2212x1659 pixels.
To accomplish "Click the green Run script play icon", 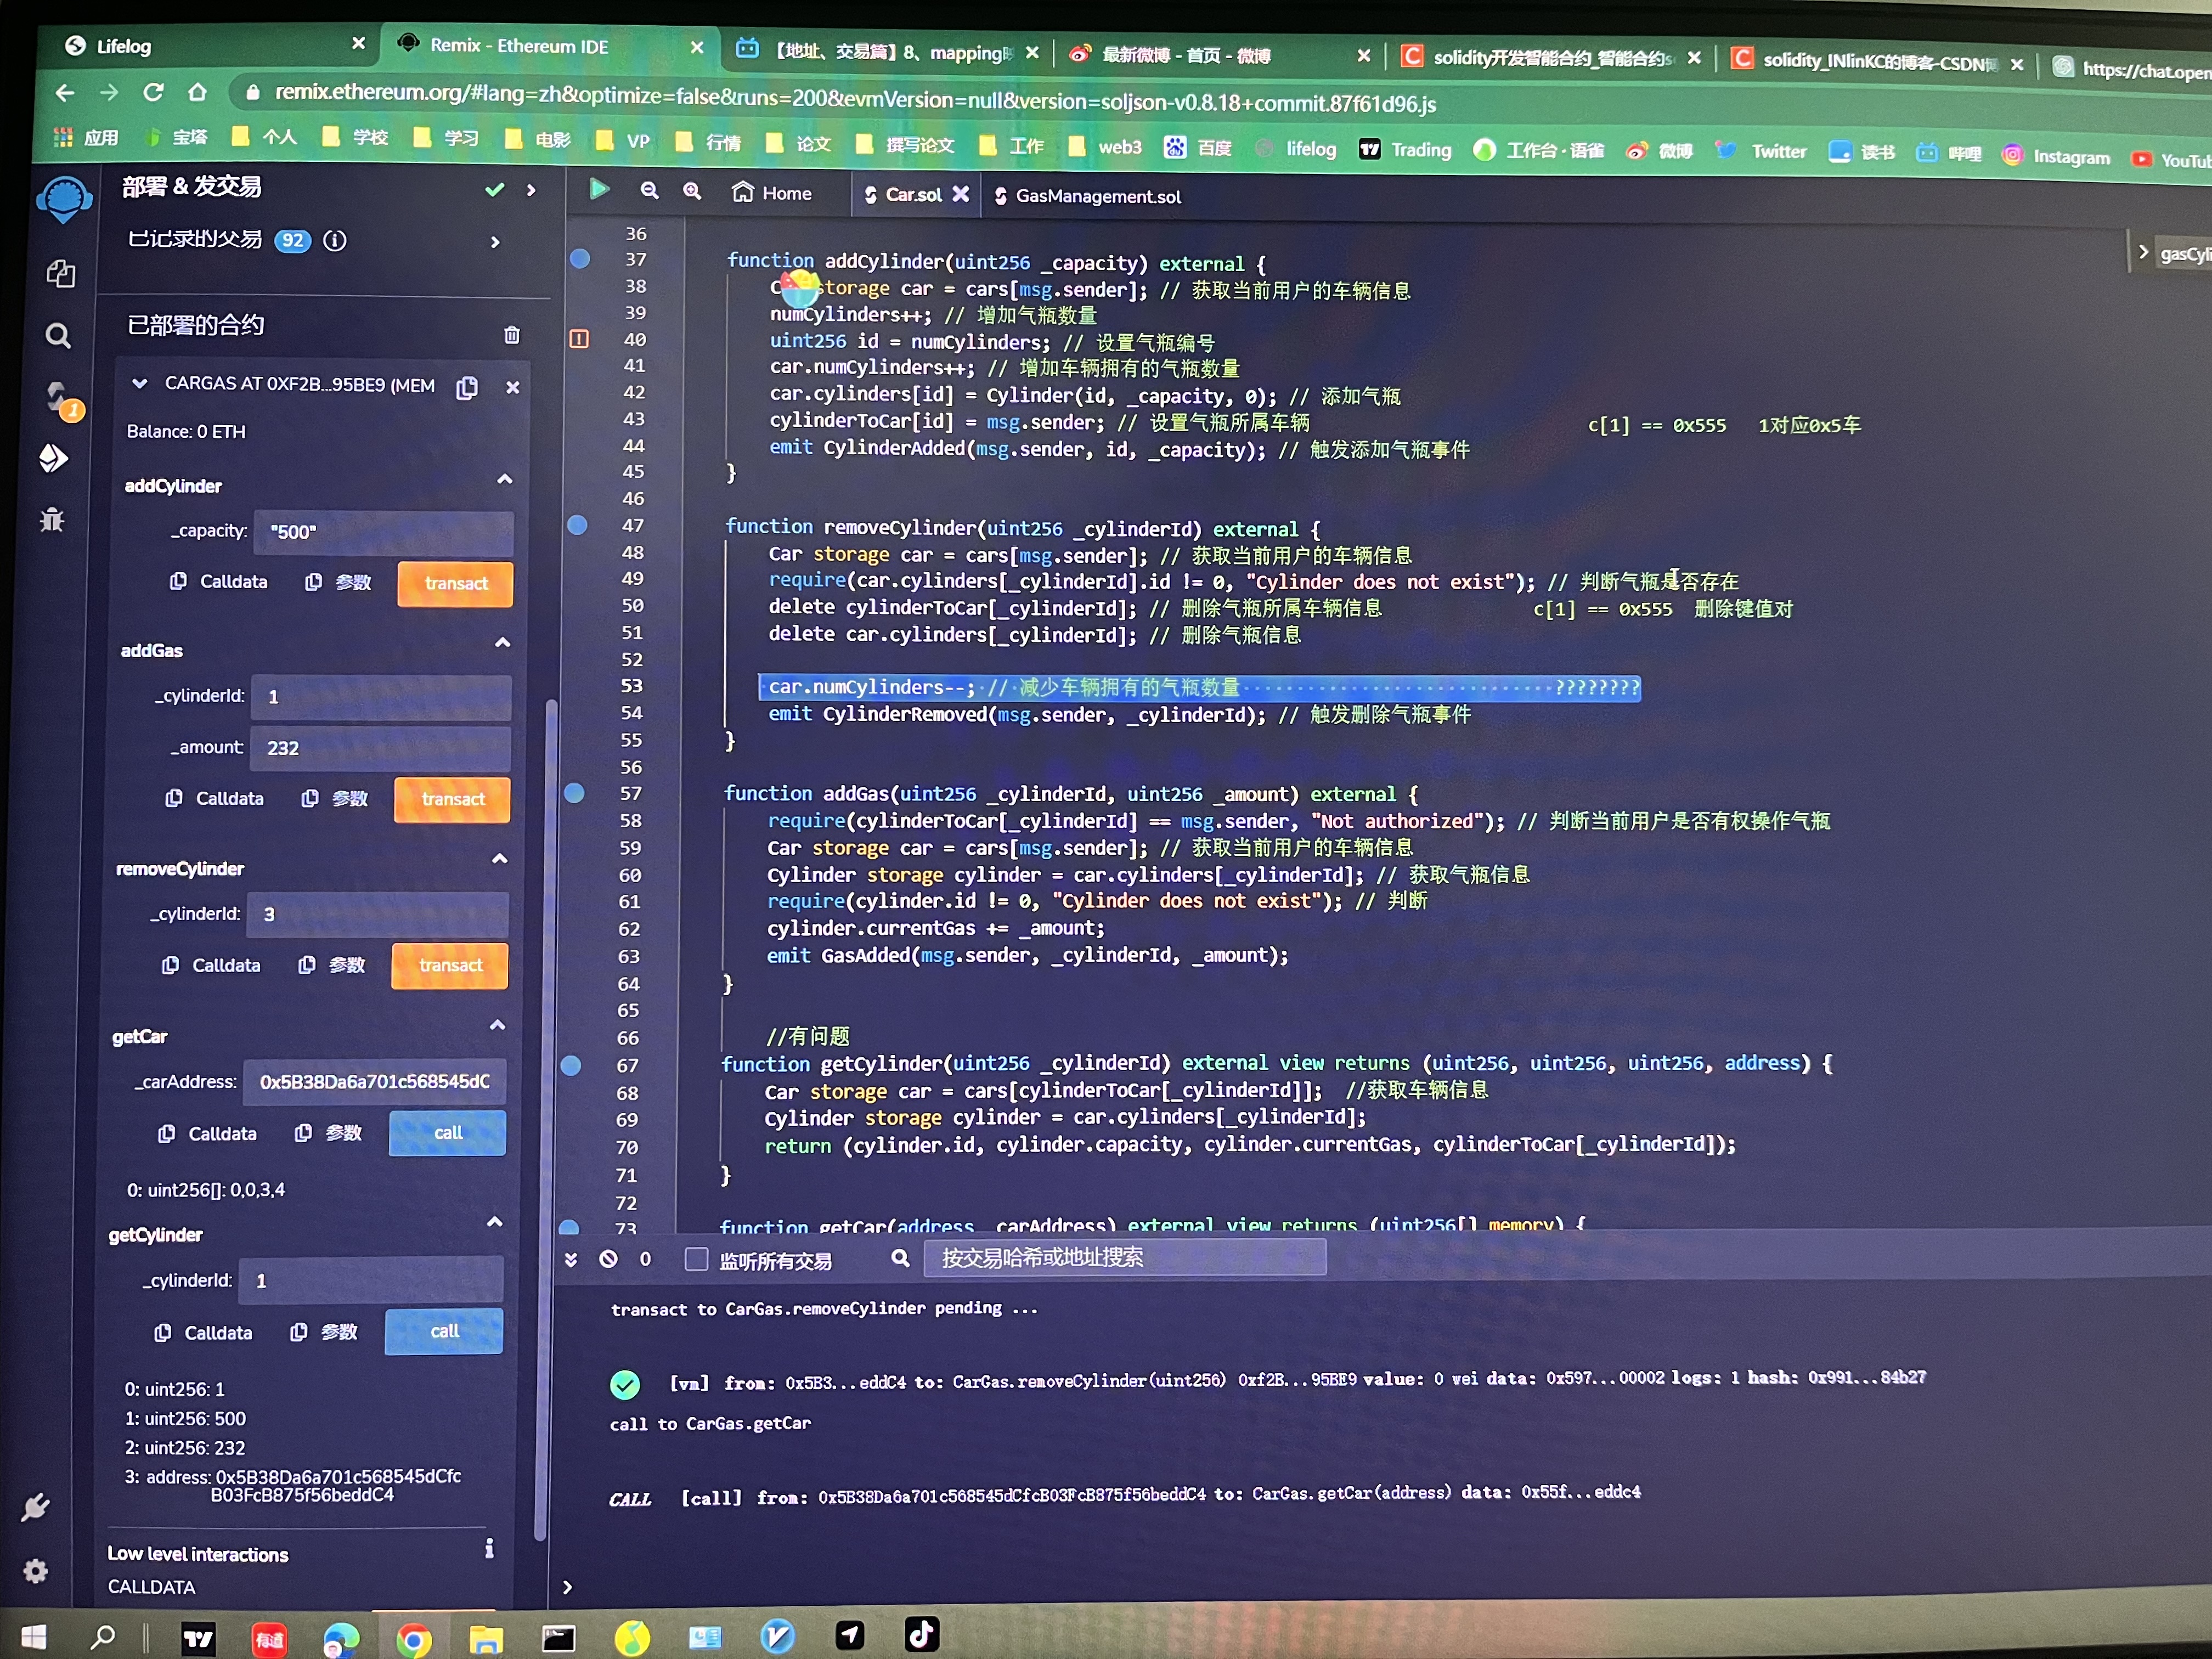I will [599, 189].
